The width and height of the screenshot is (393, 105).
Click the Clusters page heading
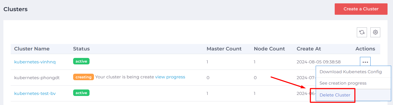pos(15,9)
